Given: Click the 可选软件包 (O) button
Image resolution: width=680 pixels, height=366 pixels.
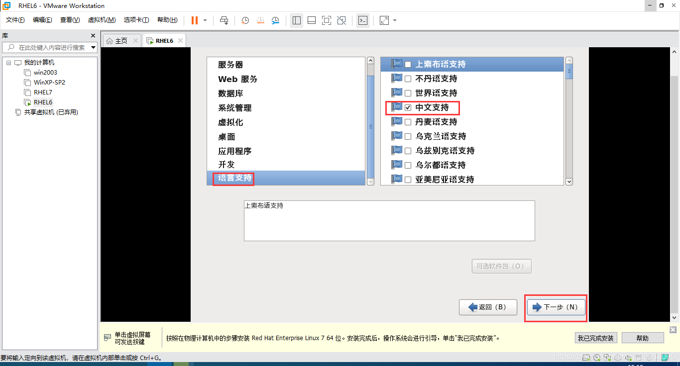Looking at the screenshot, I should tap(501, 266).
